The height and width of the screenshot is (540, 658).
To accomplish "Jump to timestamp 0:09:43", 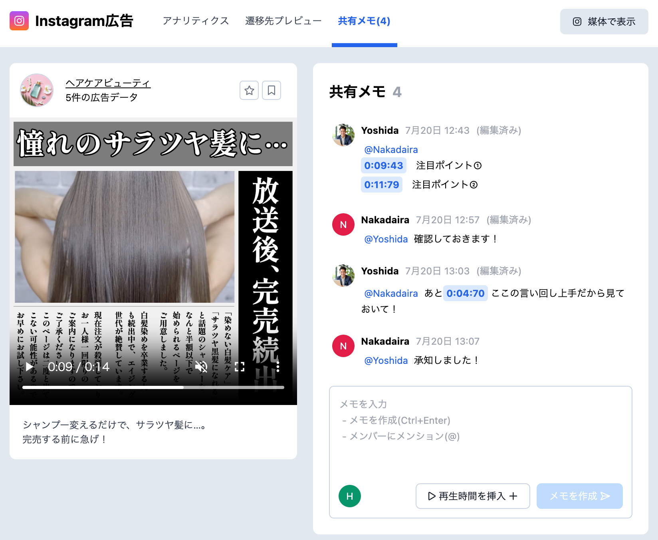I will tap(384, 165).
